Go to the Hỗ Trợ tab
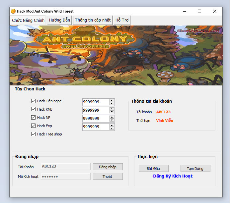Viewport: 230px width, 204px height. [x=122, y=20]
